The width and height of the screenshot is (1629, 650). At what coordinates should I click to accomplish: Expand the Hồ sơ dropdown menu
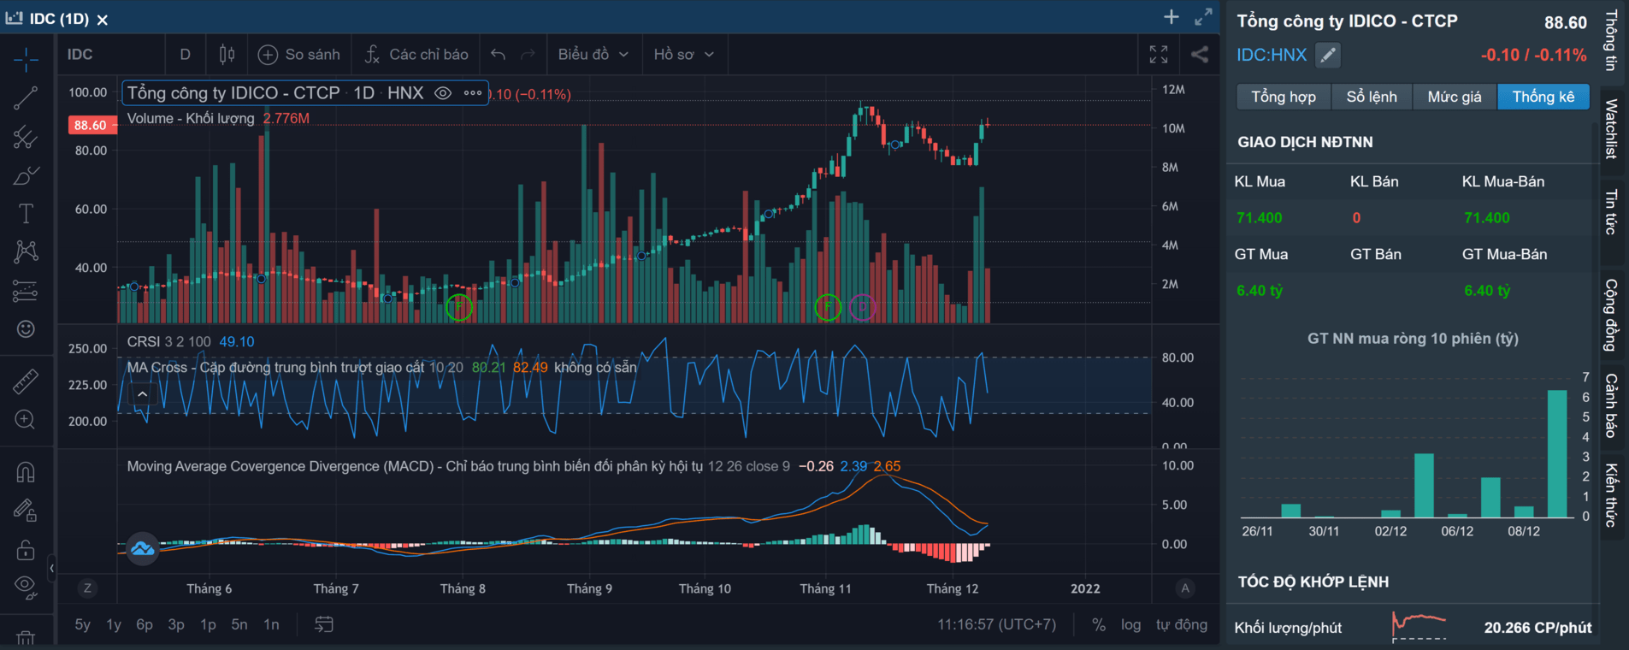click(x=683, y=55)
